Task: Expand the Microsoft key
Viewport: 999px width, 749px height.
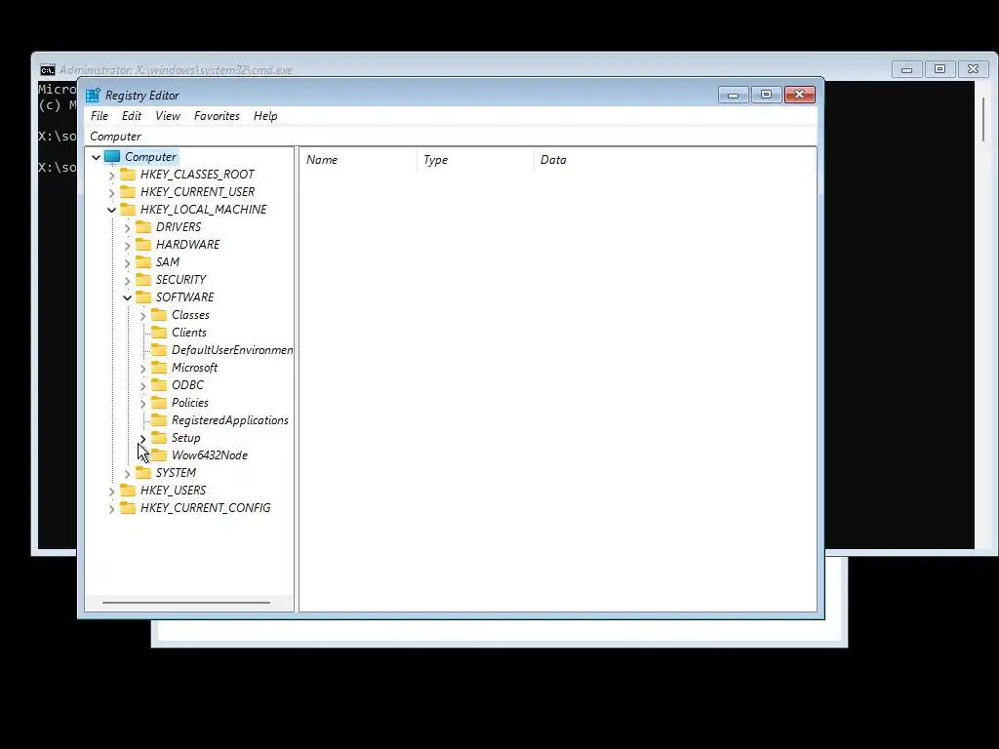Action: point(142,368)
